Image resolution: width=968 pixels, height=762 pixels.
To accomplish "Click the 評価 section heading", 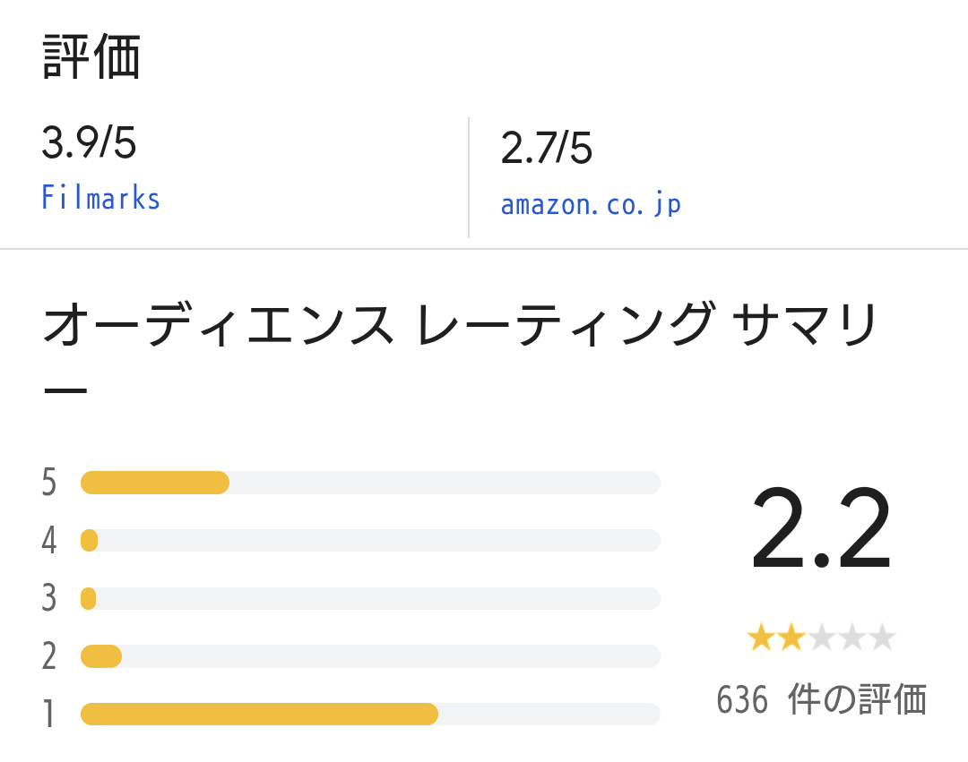I will tap(91, 56).
